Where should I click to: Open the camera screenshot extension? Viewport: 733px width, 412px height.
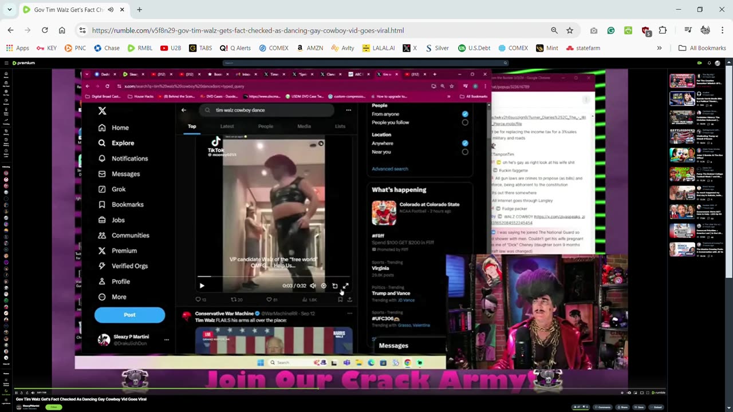594,30
